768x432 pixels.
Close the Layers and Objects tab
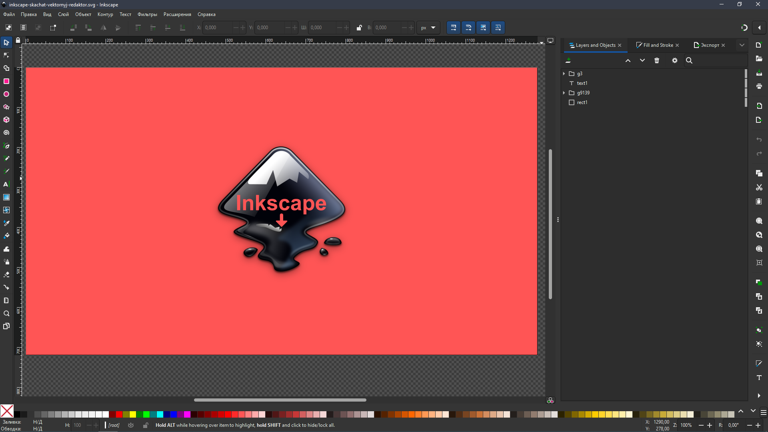[x=620, y=45]
